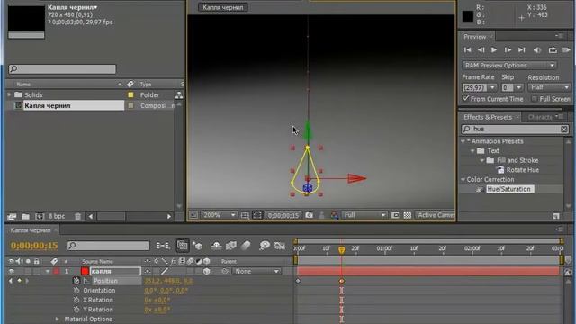
Task: Collapse Animation Presets tree group
Action: click(463, 141)
